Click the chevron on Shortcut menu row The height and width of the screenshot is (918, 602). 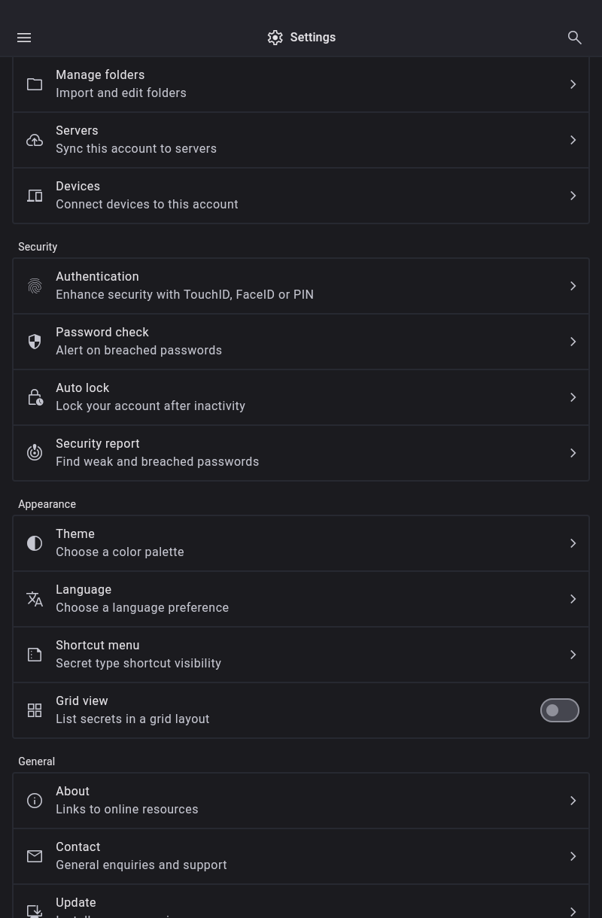point(573,655)
